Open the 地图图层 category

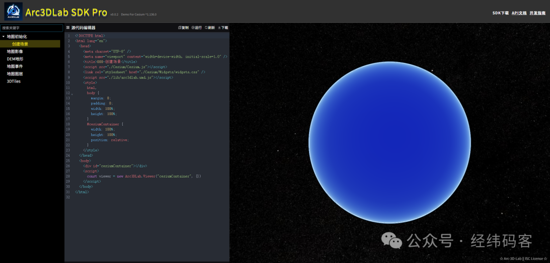coord(15,74)
